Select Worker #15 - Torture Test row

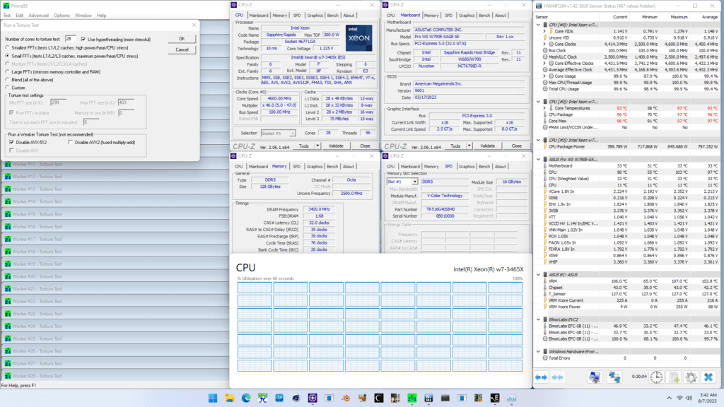click(115, 214)
